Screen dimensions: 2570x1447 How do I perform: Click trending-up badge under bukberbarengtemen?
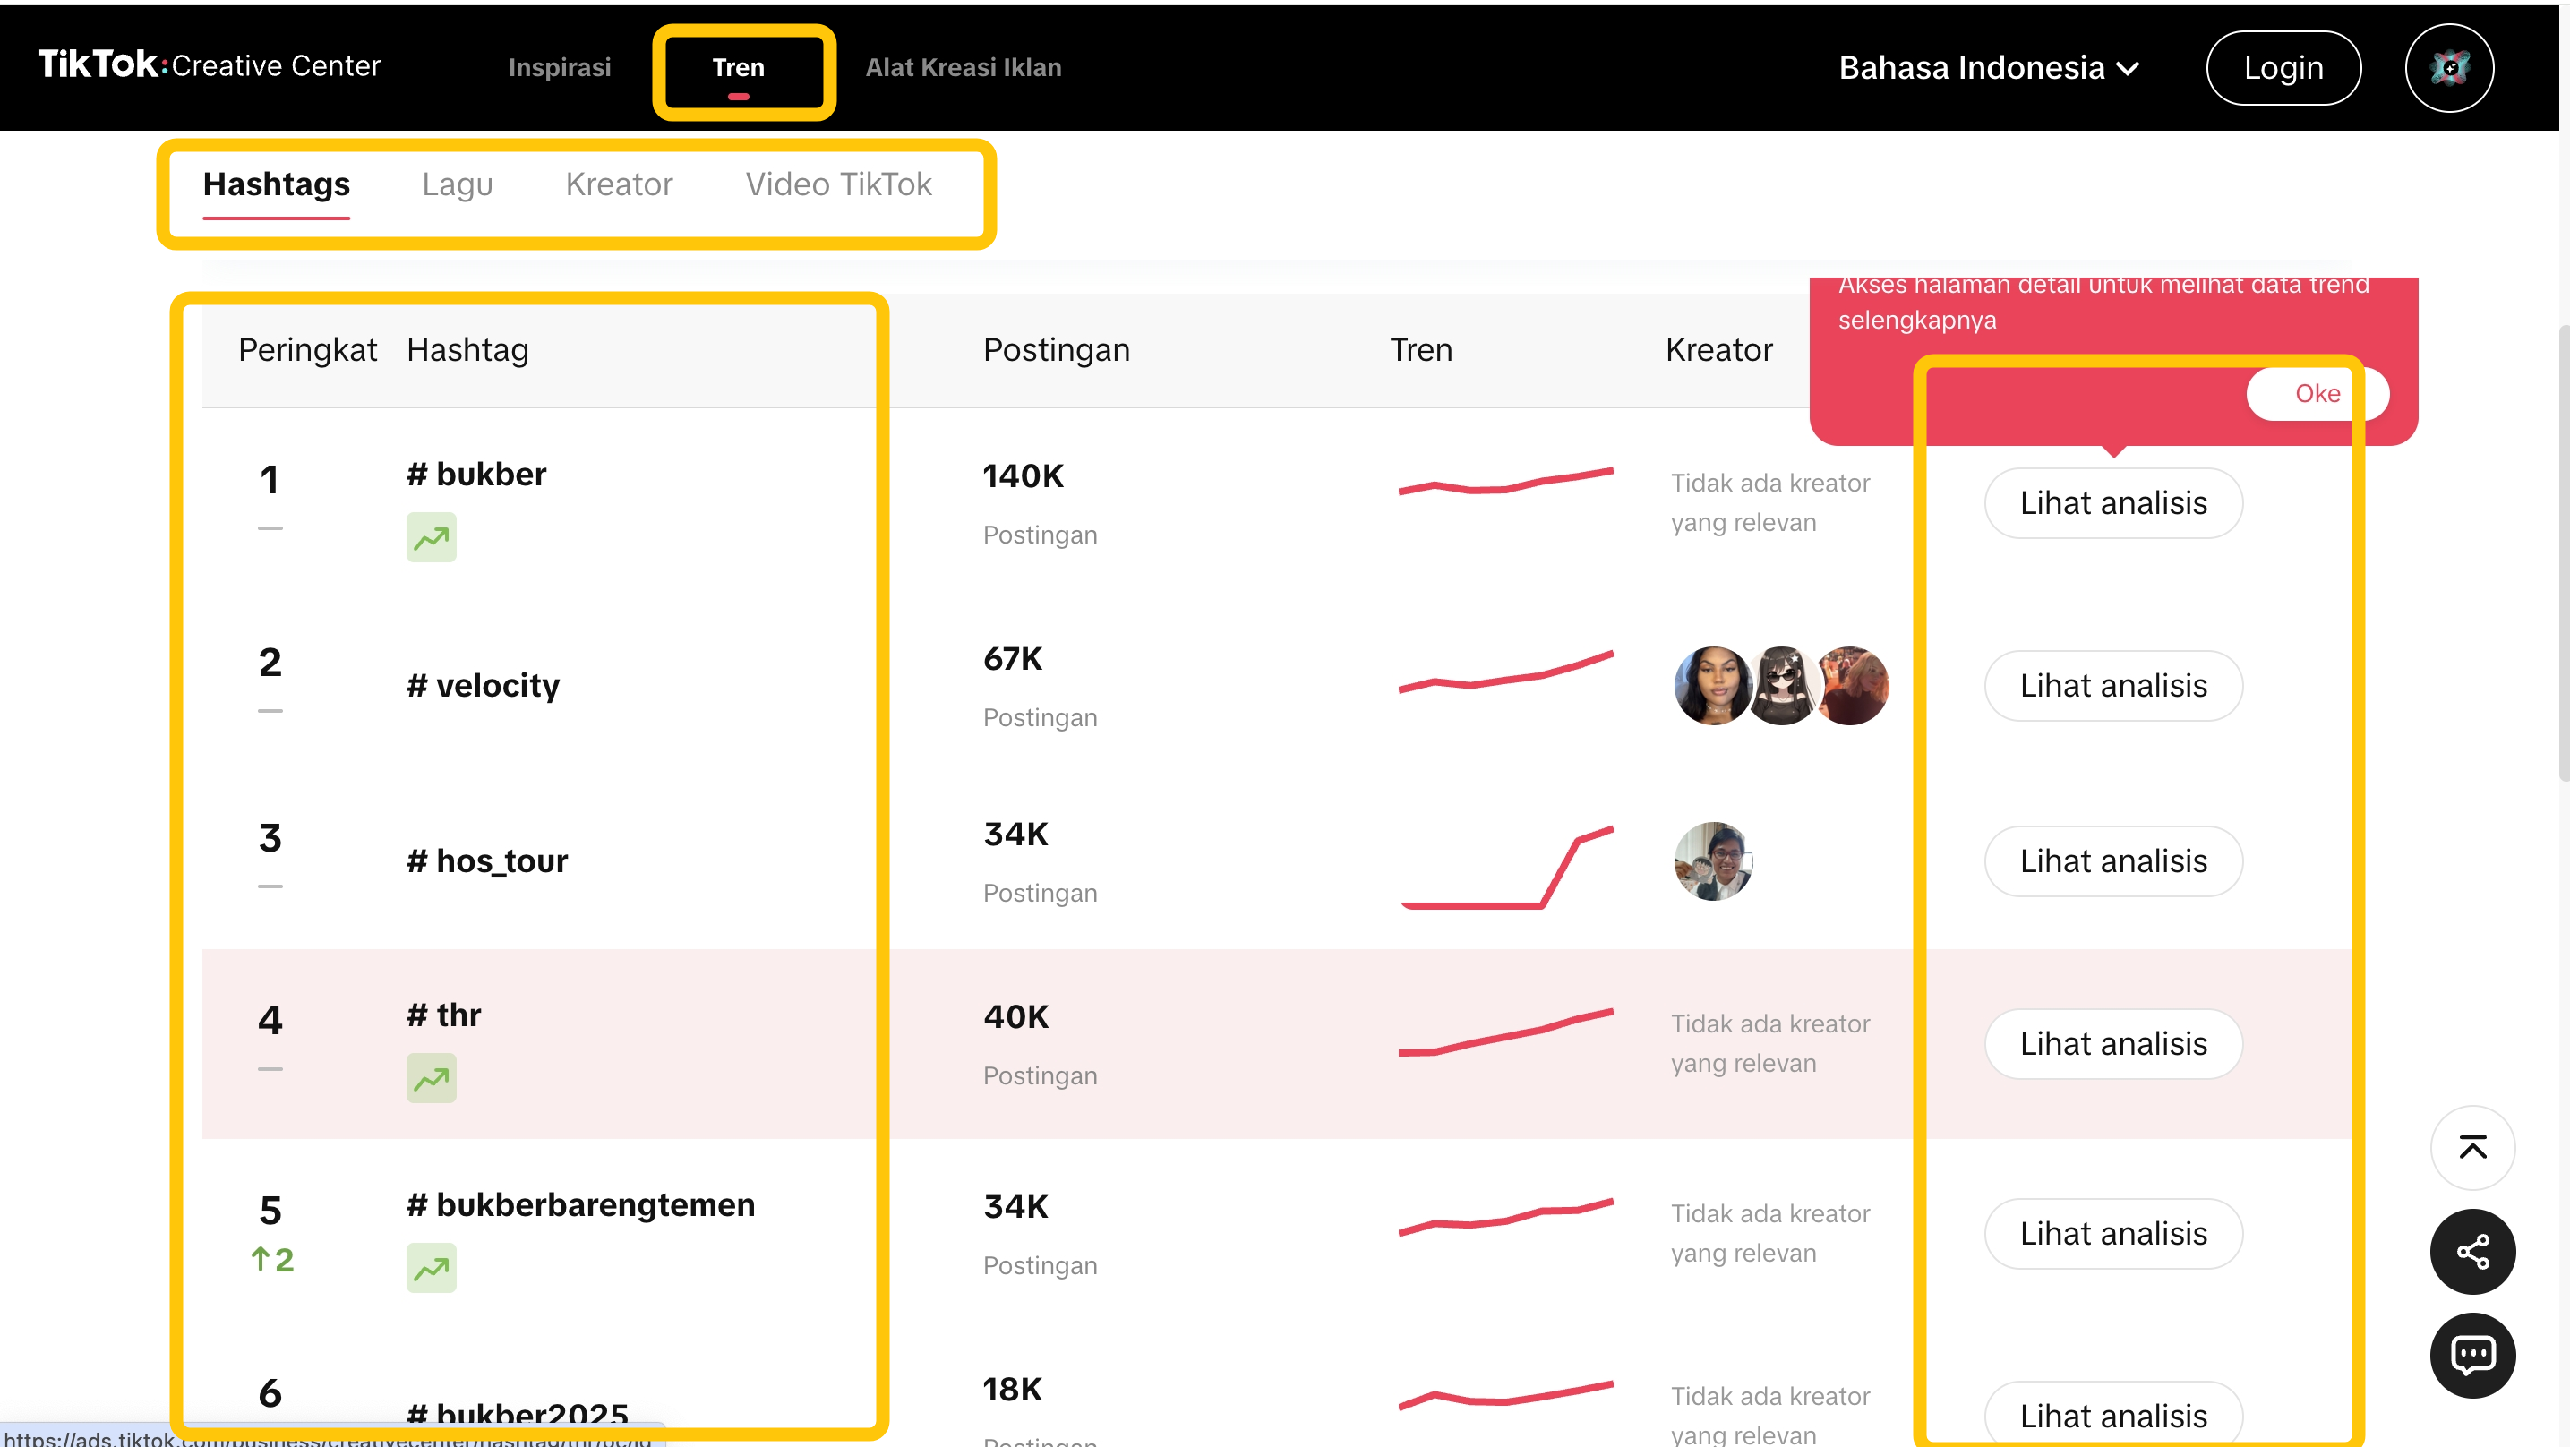pos(431,1269)
